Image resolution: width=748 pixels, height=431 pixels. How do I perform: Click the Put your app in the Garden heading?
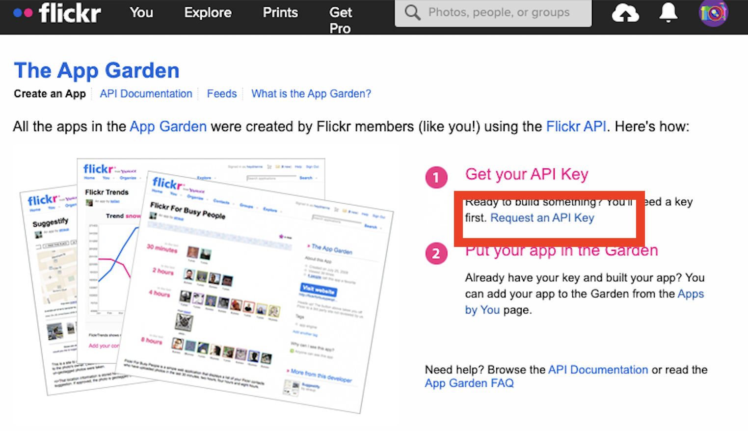[561, 250]
